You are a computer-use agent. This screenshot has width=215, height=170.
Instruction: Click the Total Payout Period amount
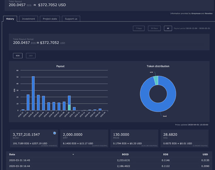click(x=39, y=43)
